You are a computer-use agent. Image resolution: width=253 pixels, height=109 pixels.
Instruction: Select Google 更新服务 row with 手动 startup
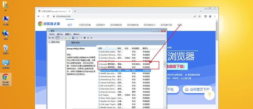coord(124,67)
